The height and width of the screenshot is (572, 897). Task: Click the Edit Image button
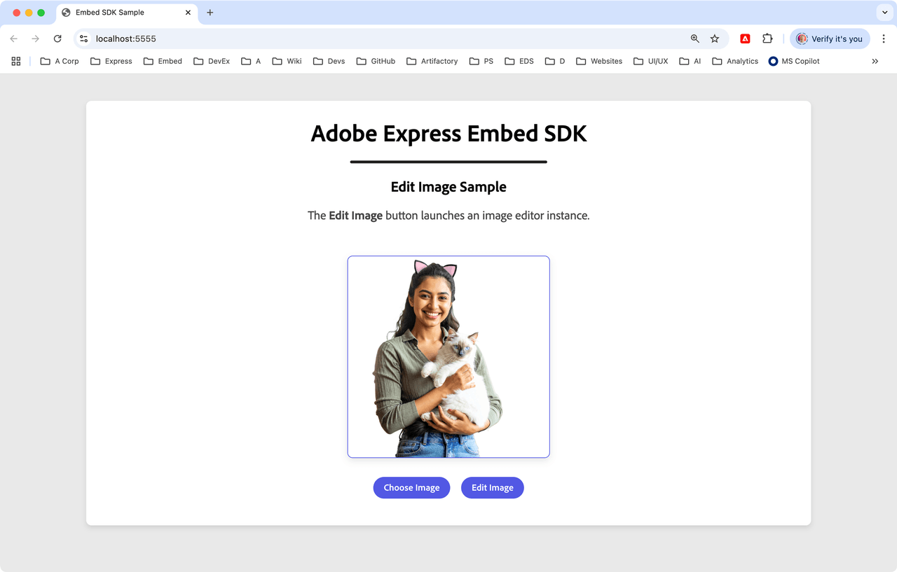(x=492, y=488)
